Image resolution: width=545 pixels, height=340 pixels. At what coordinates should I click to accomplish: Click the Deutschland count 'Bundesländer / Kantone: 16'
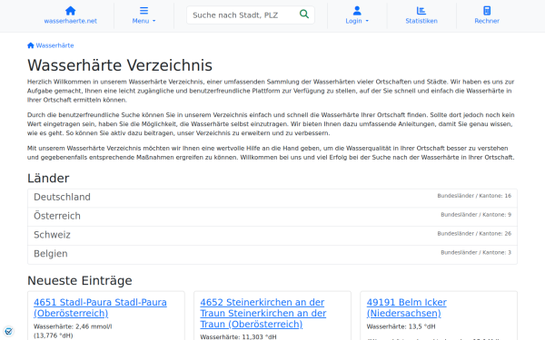[x=474, y=196]
